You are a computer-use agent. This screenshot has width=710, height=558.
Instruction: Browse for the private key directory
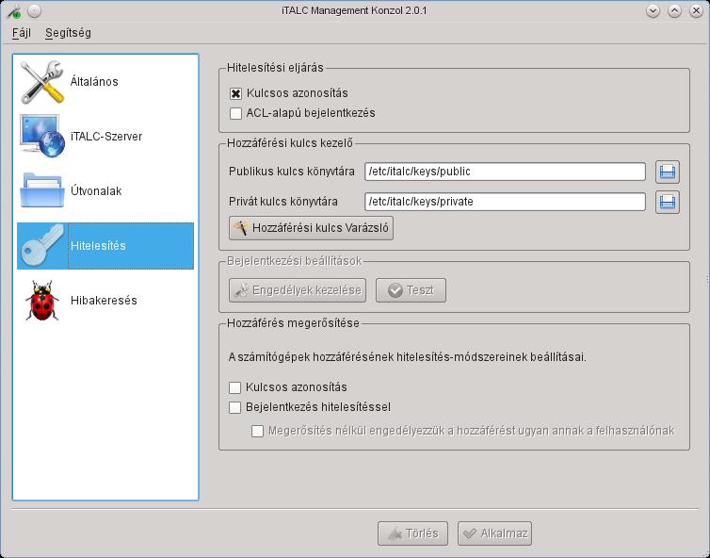pos(668,202)
